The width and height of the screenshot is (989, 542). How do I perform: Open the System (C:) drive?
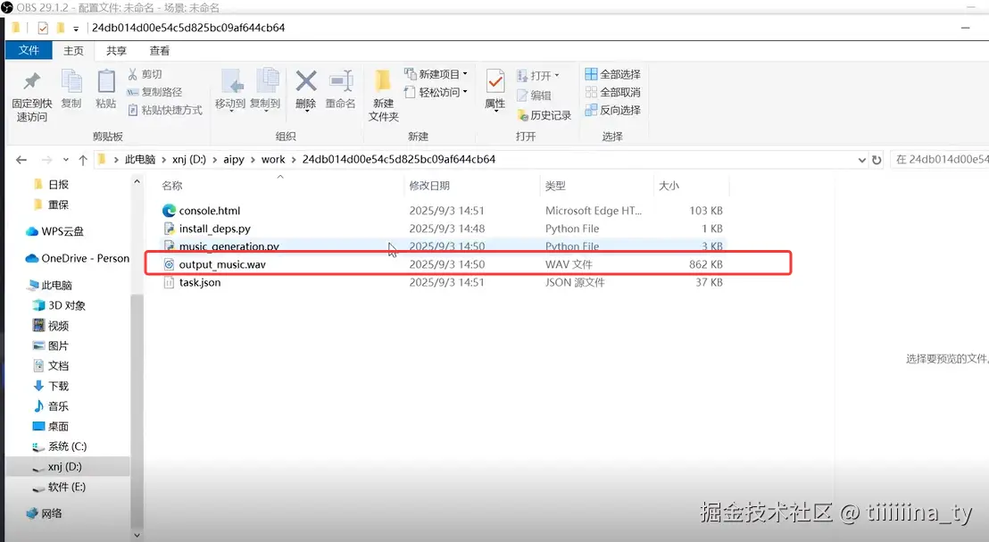point(59,446)
